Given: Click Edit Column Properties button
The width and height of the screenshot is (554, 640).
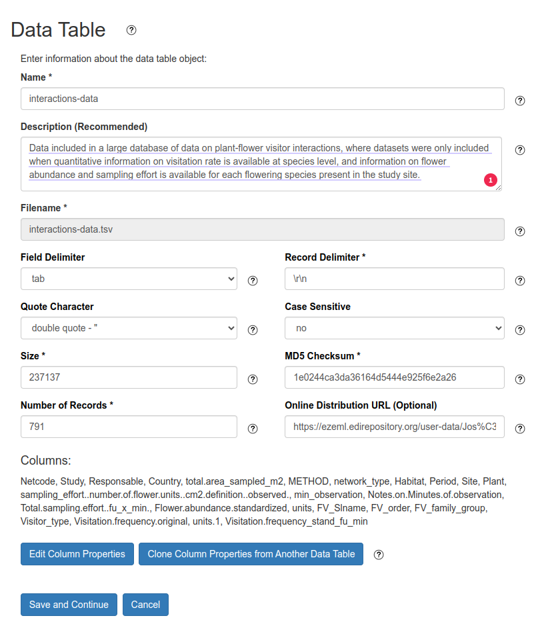Looking at the screenshot, I should pyautogui.click(x=77, y=554).
